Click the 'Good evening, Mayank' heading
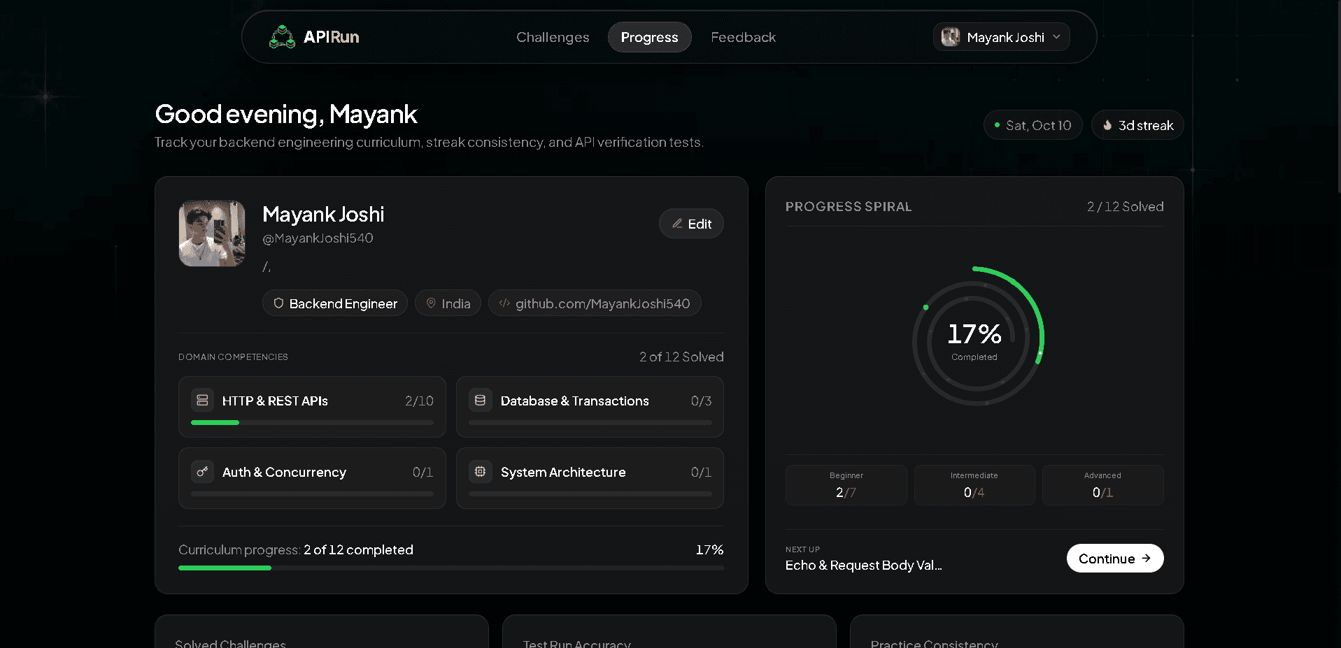Viewport: 1341px width, 648px height. 286,114
